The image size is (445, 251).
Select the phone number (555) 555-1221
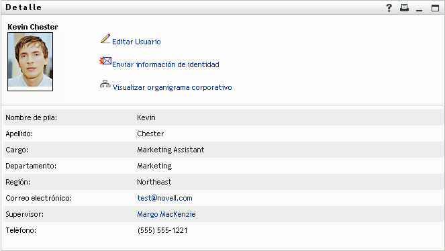tap(162, 230)
